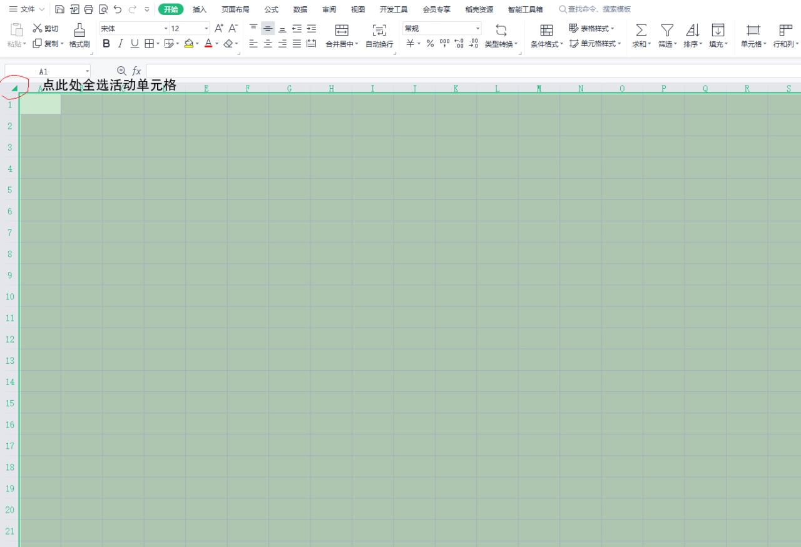Switch to the 插入 tab
The height and width of the screenshot is (547, 801).
(x=200, y=9)
